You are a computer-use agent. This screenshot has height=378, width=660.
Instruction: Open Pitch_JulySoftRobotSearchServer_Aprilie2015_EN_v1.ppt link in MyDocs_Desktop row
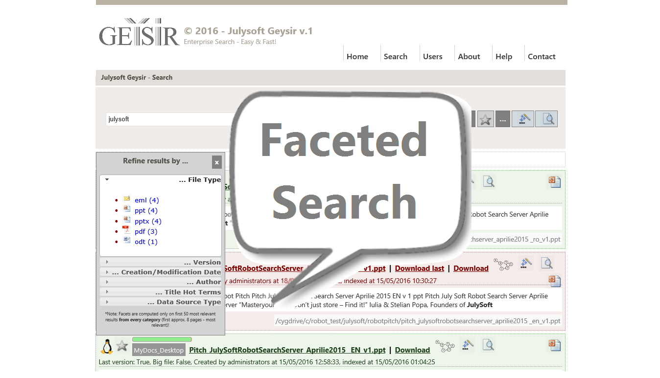pyautogui.click(x=287, y=350)
